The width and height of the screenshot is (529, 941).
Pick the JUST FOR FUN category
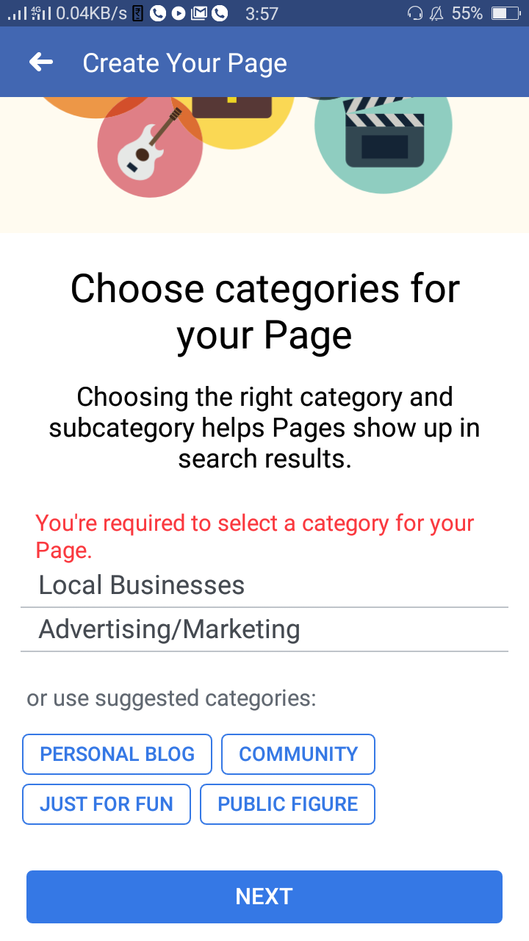tap(107, 804)
